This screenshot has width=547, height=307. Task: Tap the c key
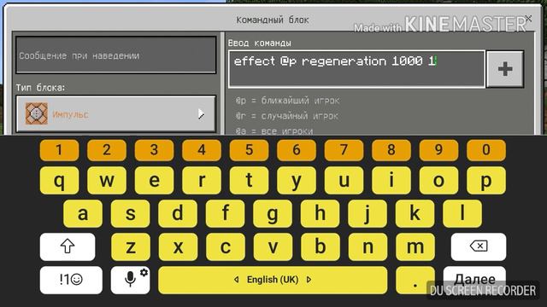tap(226, 246)
